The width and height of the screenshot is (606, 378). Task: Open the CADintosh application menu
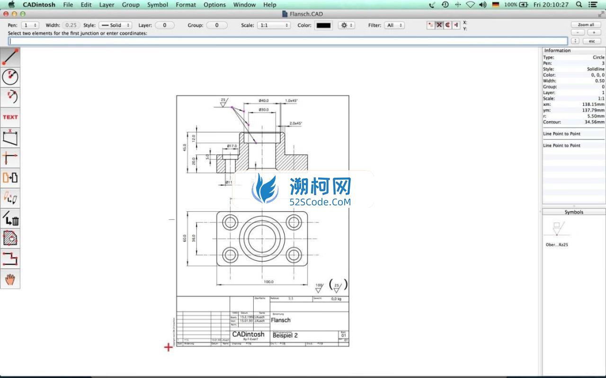click(39, 5)
